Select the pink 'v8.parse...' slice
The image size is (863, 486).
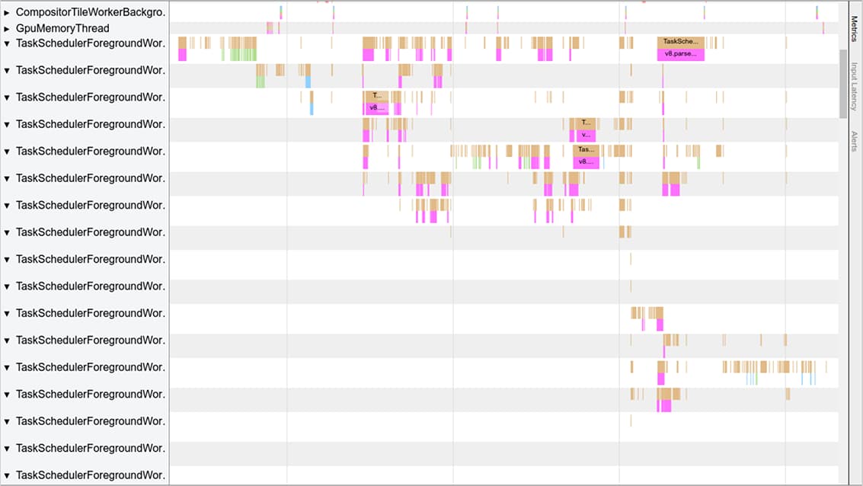pos(680,55)
